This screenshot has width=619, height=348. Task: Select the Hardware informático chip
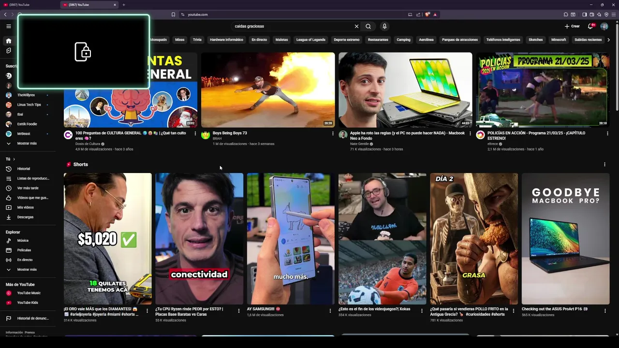(226, 40)
